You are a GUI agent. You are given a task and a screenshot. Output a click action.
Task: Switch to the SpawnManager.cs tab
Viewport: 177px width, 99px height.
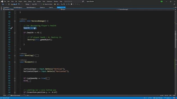31,7
